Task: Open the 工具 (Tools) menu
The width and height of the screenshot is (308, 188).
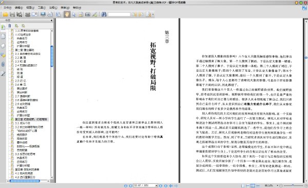Action: point(42,8)
